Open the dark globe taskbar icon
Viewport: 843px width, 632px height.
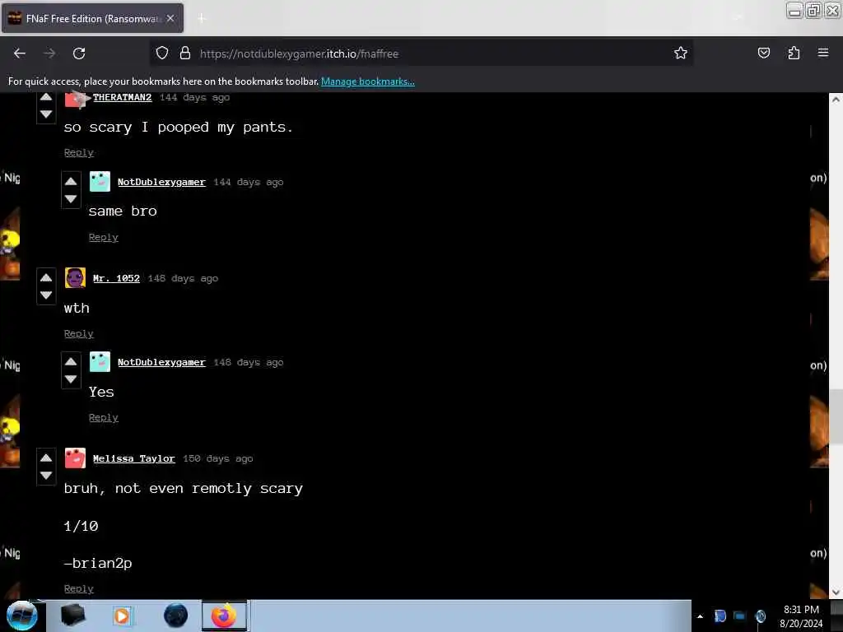click(x=175, y=616)
